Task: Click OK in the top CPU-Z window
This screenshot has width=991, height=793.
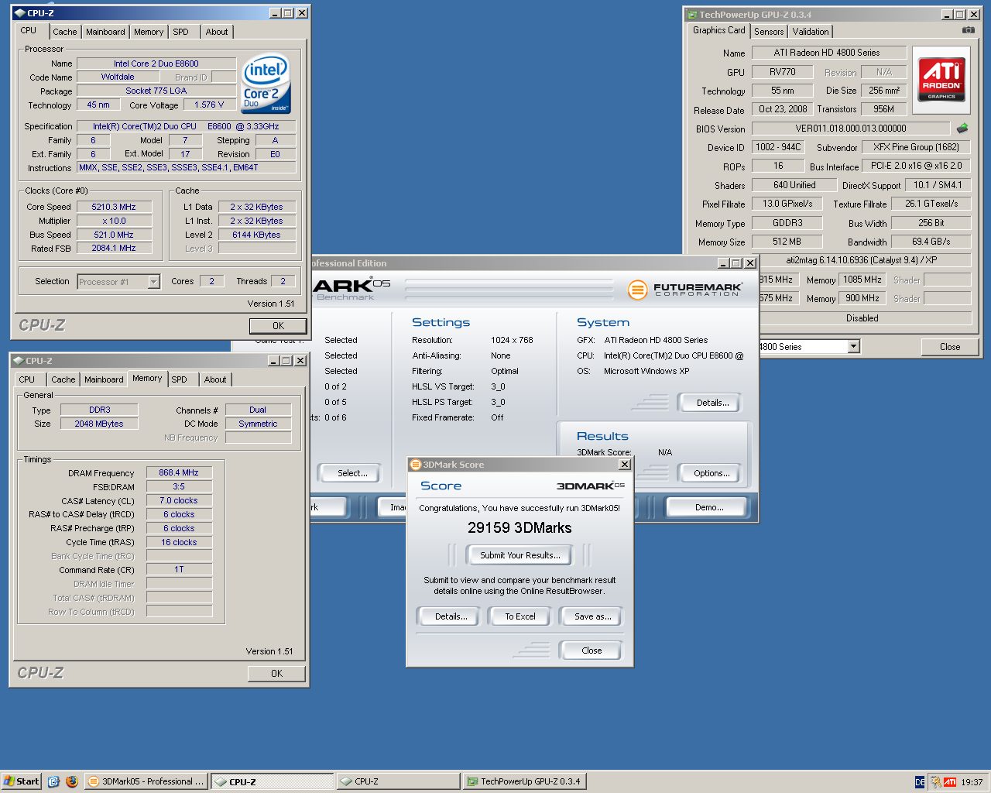Action: (278, 326)
